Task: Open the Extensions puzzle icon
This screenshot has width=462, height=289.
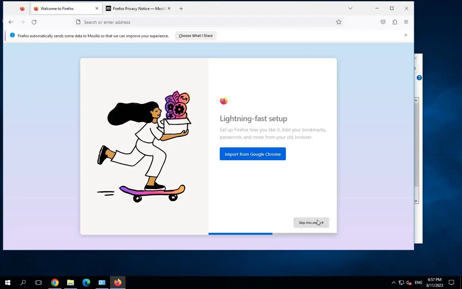Action: pos(395,22)
